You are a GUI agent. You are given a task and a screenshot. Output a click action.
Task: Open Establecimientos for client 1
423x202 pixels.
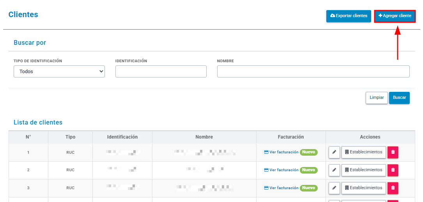pyautogui.click(x=364, y=152)
